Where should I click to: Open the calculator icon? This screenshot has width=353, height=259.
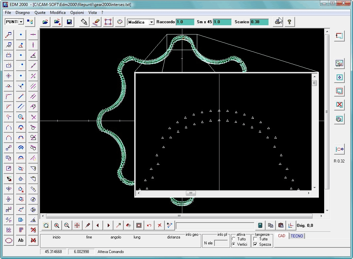260,225
